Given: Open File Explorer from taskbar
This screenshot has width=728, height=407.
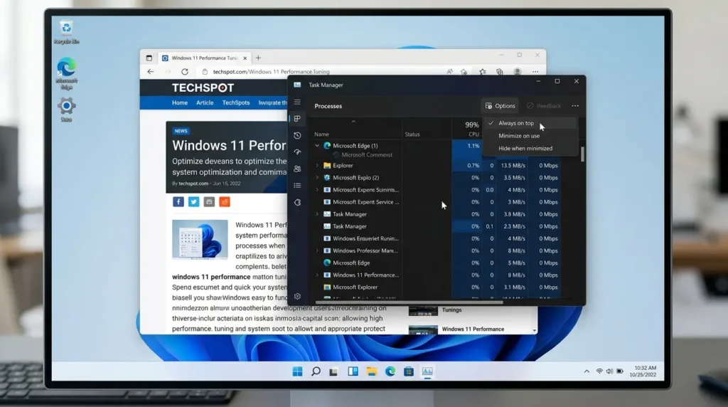Looking at the screenshot, I should 371,371.
